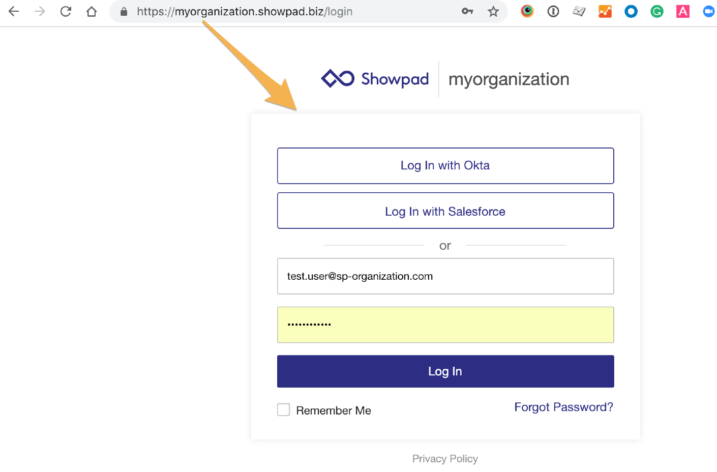
Task: Click Log In with Okta
Action: pyautogui.click(x=445, y=166)
